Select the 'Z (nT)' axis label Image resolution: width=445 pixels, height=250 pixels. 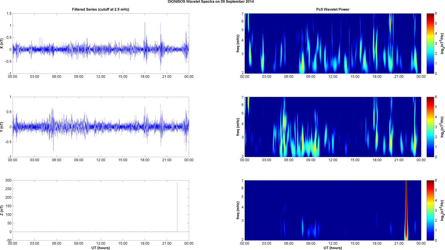(2, 210)
